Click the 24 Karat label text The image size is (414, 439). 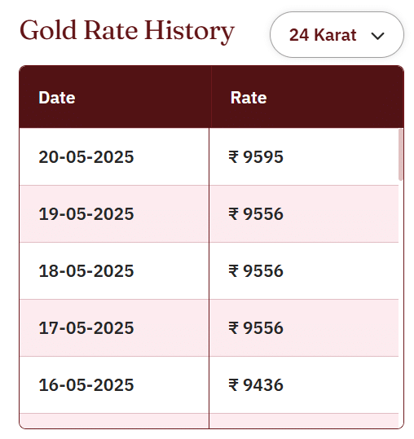point(323,35)
